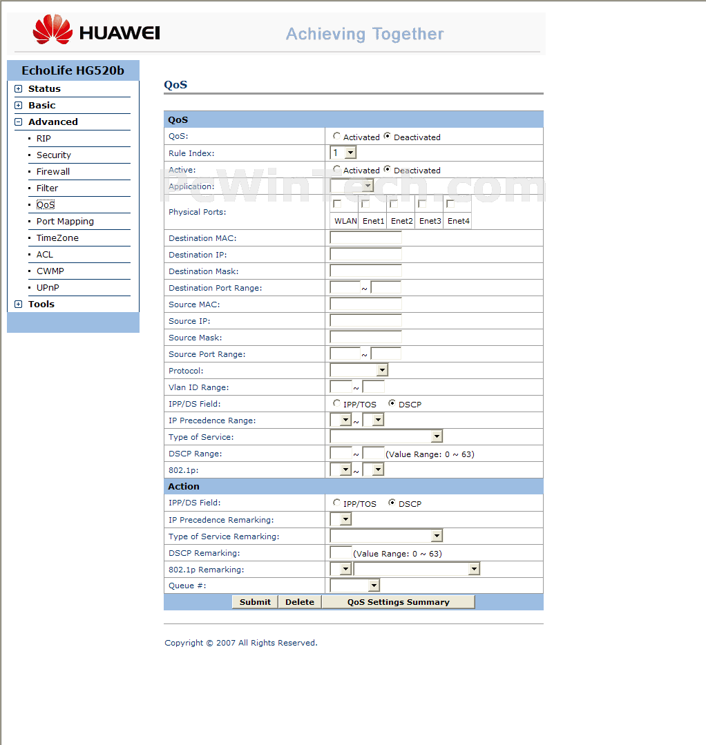Select IPP/TOS for rule IPP/DS Field
The image size is (706, 745).
coord(336,403)
